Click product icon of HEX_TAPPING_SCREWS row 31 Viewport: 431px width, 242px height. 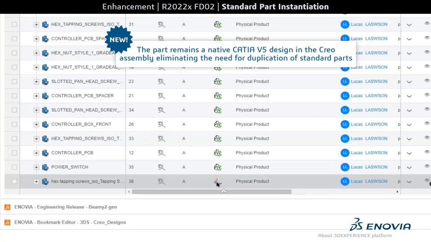tap(45, 24)
